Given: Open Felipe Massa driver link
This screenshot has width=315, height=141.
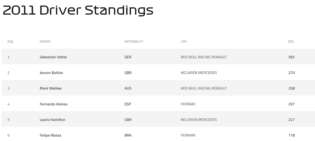Looking at the screenshot, I should 50,136.
